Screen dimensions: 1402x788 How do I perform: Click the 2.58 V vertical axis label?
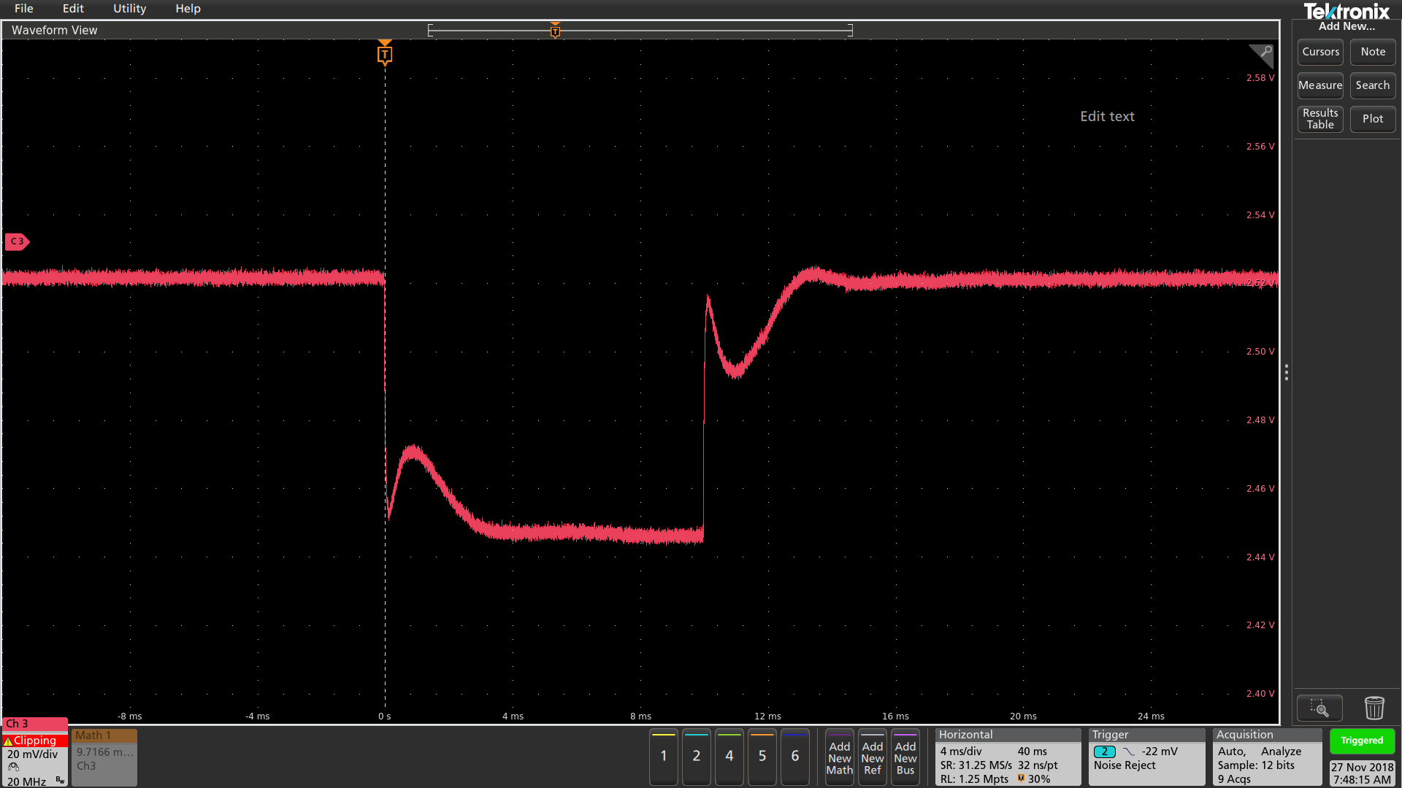pyautogui.click(x=1260, y=78)
